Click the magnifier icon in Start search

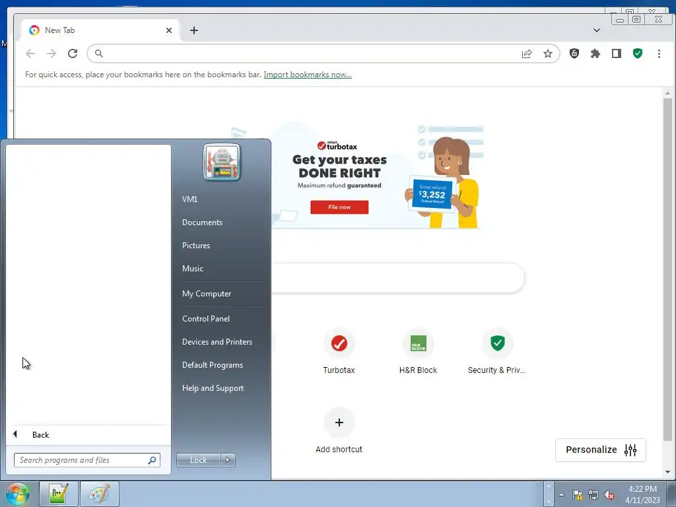click(152, 460)
